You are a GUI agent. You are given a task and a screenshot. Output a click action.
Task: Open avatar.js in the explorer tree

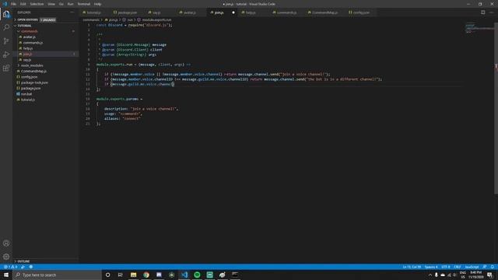(30, 37)
